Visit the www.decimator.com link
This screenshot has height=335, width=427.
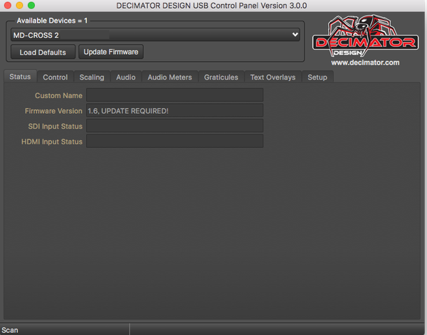pos(365,63)
